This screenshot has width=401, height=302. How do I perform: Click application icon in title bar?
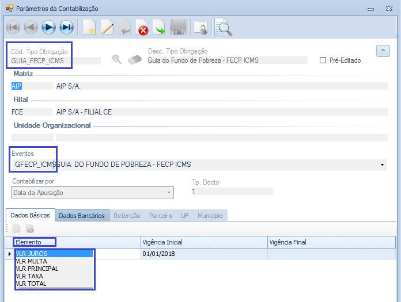(10, 9)
